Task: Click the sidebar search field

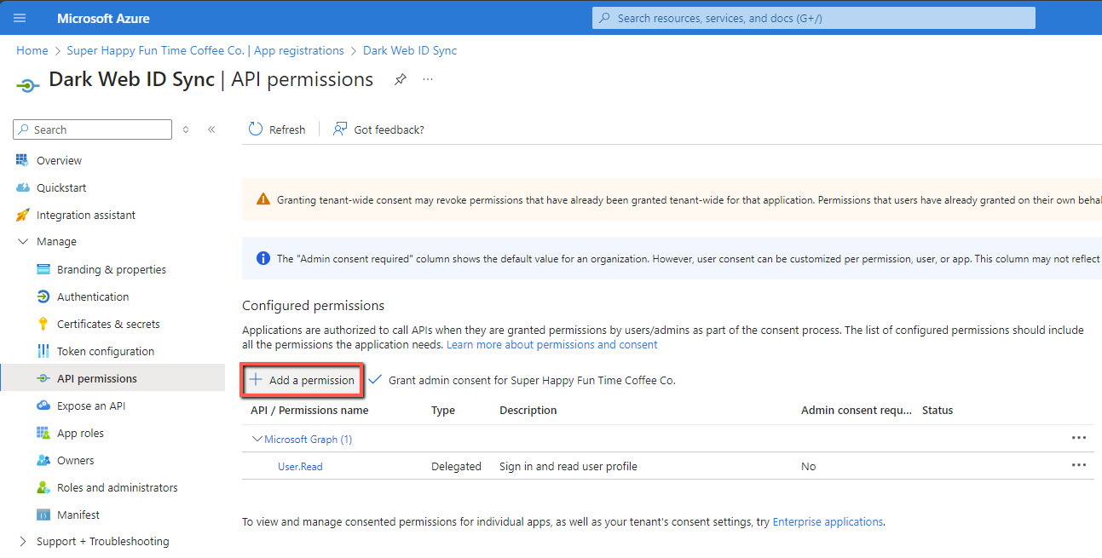Action: pyautogui.click(x=91, y=129)
